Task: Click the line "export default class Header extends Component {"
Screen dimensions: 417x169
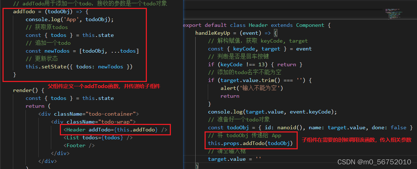Action: pos(257,25)
